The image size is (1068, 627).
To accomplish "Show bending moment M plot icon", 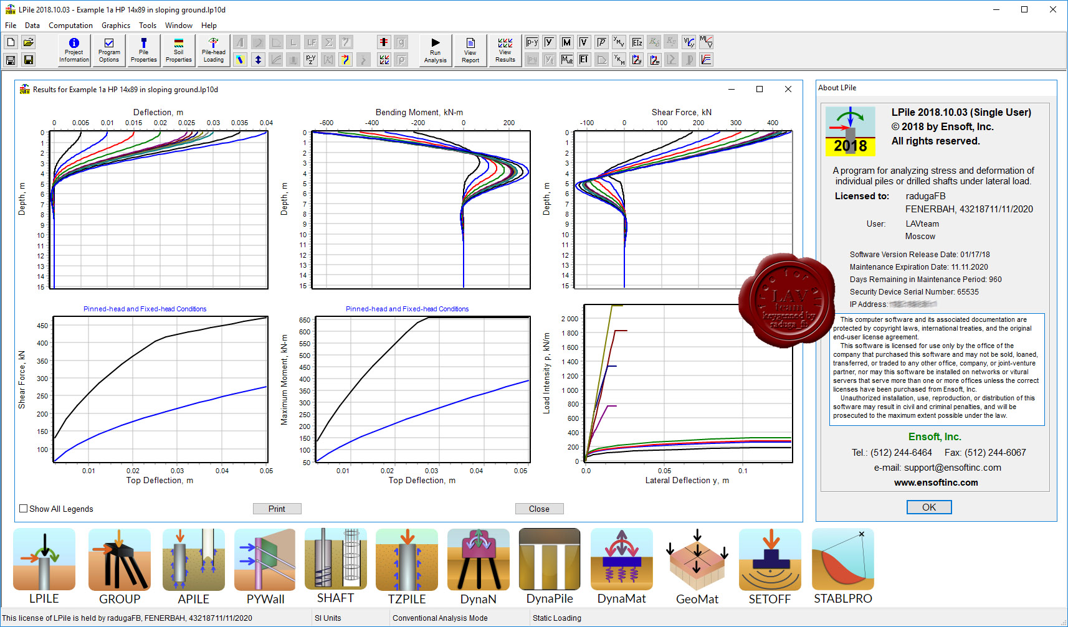I will [566, 42].
